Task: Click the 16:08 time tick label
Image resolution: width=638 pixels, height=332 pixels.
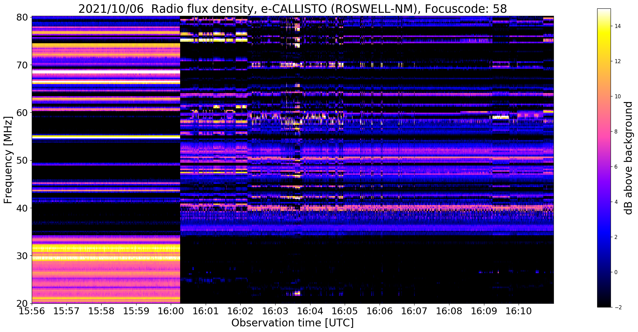Action: (x=449, y=311)
